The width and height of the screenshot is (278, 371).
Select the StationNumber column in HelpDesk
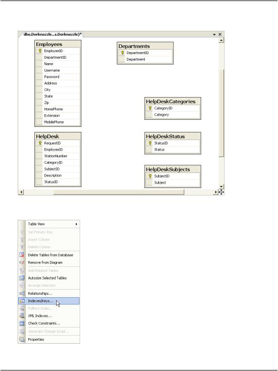click(58, 156)
